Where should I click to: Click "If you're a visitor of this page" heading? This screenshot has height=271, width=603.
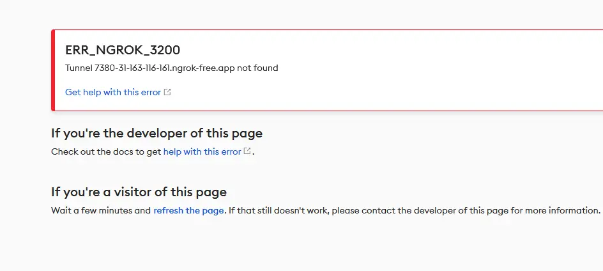pyautogui.click(x=139, y=192)
